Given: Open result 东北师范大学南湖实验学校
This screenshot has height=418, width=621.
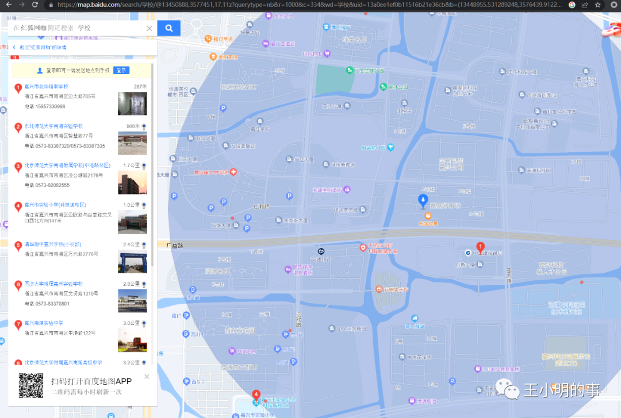Looking at the screenshot, I should click(x=53, y=126).
